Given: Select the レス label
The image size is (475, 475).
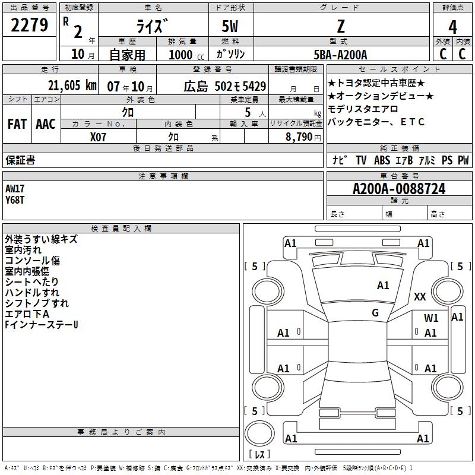Looking at the screenshot, I should (259, 454).
